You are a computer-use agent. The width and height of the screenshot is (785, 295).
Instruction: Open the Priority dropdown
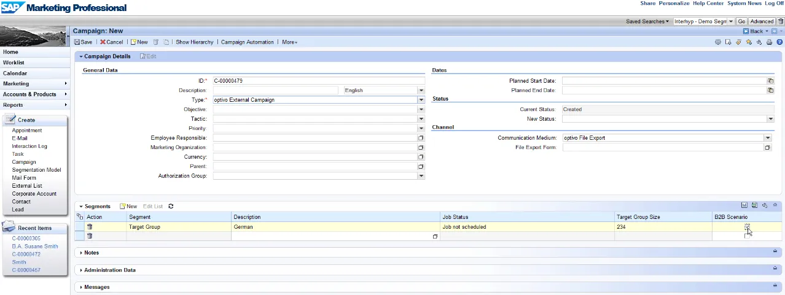coord(421,128)
